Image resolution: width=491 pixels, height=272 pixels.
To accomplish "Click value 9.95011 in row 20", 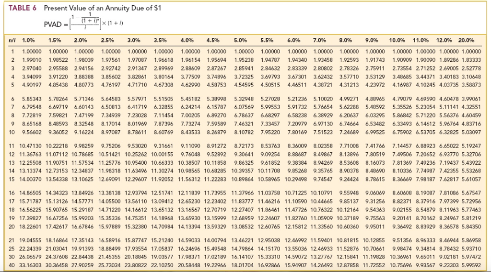I will click(x=375, y=227).
